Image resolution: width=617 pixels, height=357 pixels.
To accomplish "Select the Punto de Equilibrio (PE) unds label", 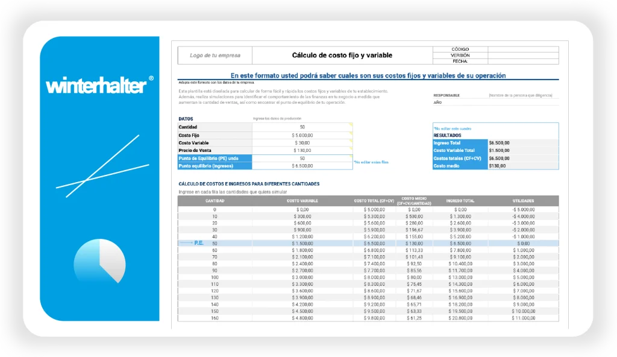I will coord(215,158).
